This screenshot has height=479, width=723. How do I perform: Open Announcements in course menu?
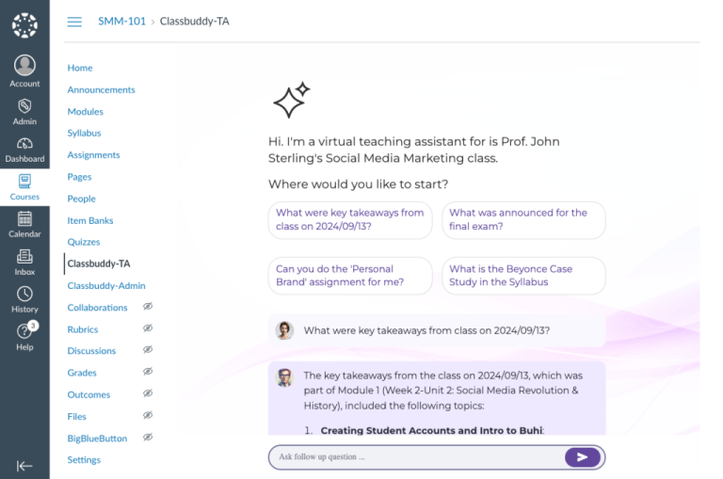[101, 89]
